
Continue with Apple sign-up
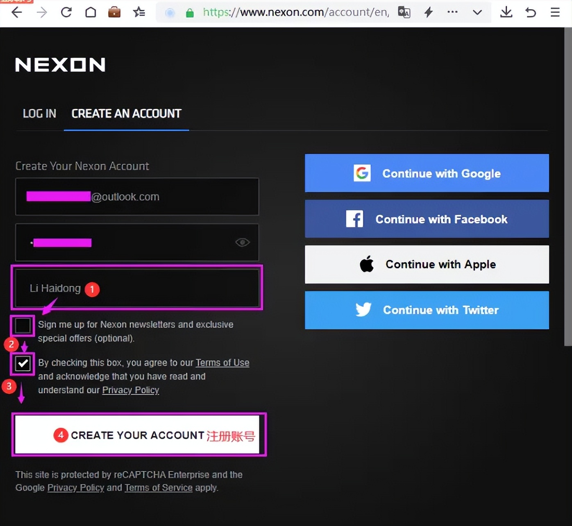427,264
